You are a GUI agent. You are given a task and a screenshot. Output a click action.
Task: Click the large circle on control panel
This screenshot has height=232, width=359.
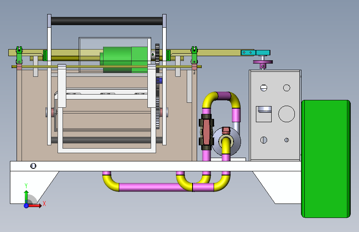pyautogui.click(x=287, y=114)
